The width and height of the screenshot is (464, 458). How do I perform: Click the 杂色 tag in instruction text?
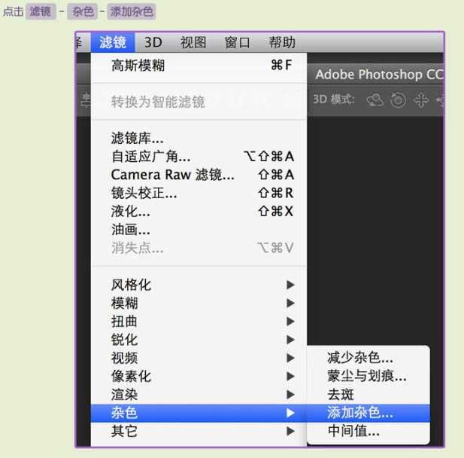(82, 12)
